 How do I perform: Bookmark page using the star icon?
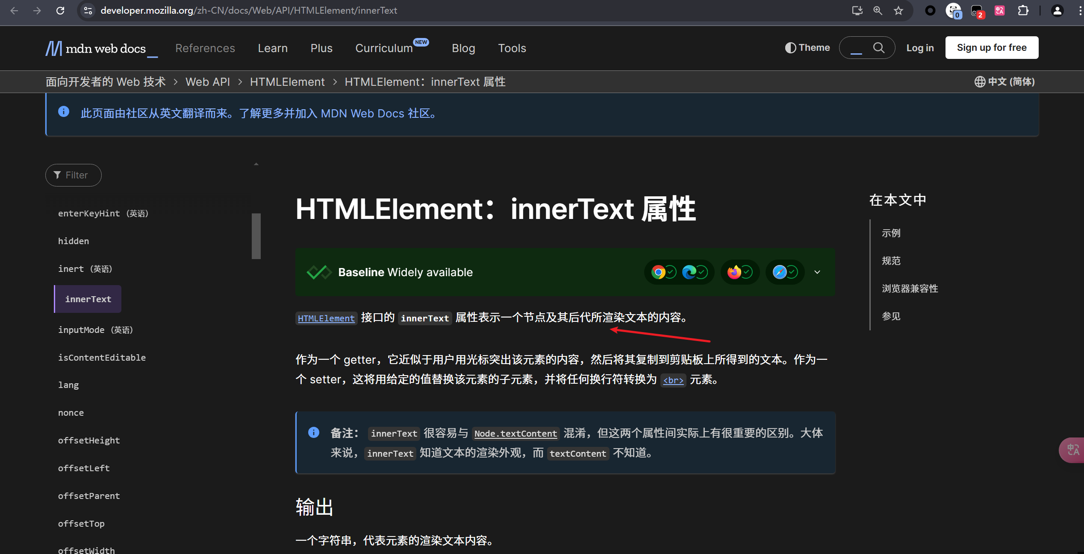[x=898, y=11]
